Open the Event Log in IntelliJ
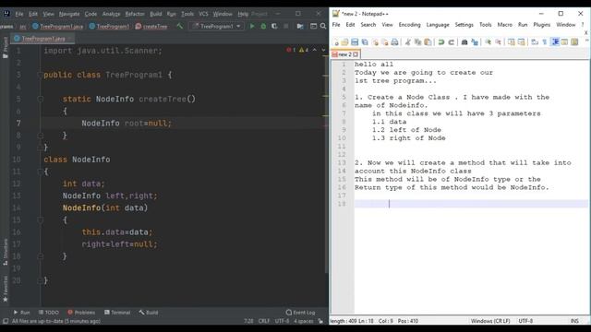 coord(300,313)
